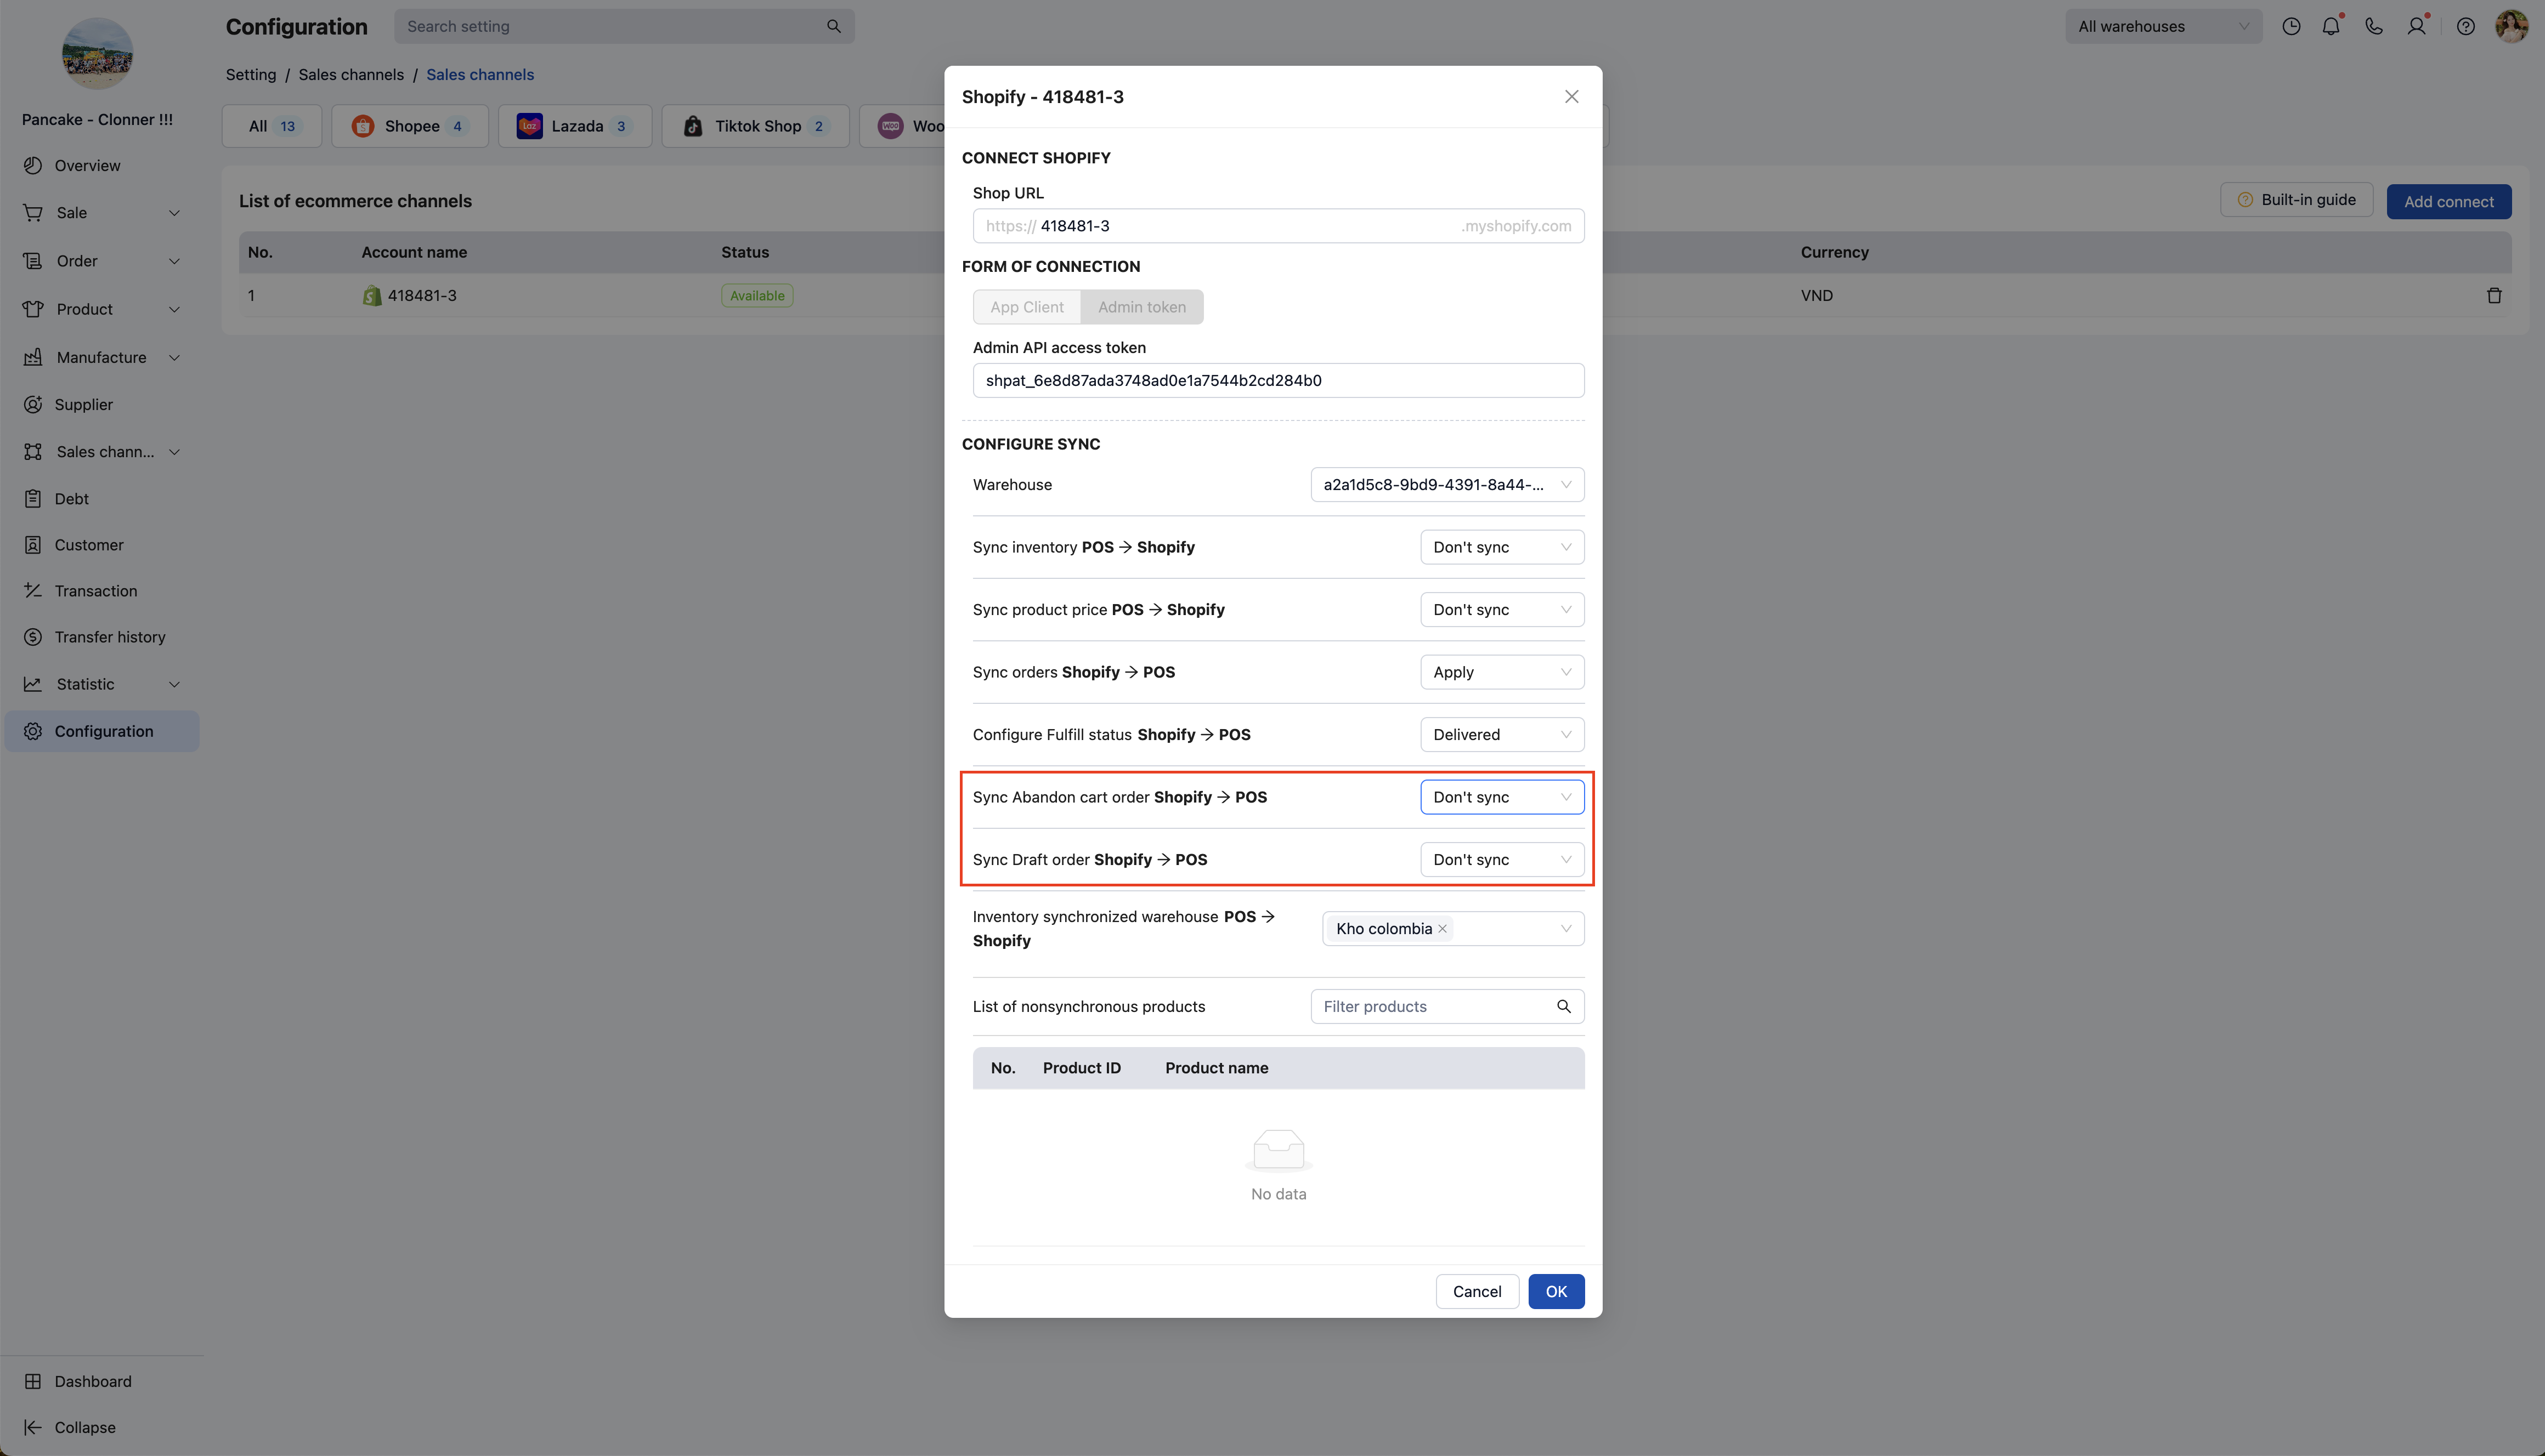
Task: Open Customer in the sidebar
Action: point(102,544)
